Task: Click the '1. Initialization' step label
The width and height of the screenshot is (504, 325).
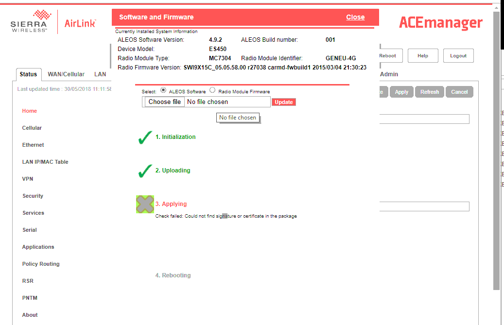Action: 175,137
